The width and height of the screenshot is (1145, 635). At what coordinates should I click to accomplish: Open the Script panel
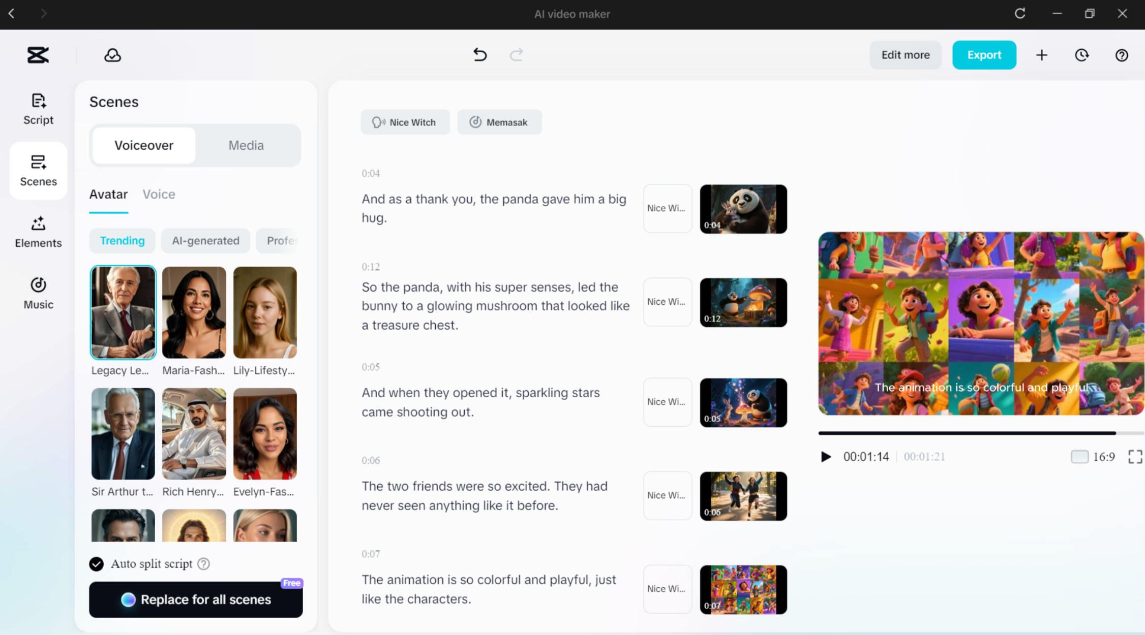click(38, 109)
